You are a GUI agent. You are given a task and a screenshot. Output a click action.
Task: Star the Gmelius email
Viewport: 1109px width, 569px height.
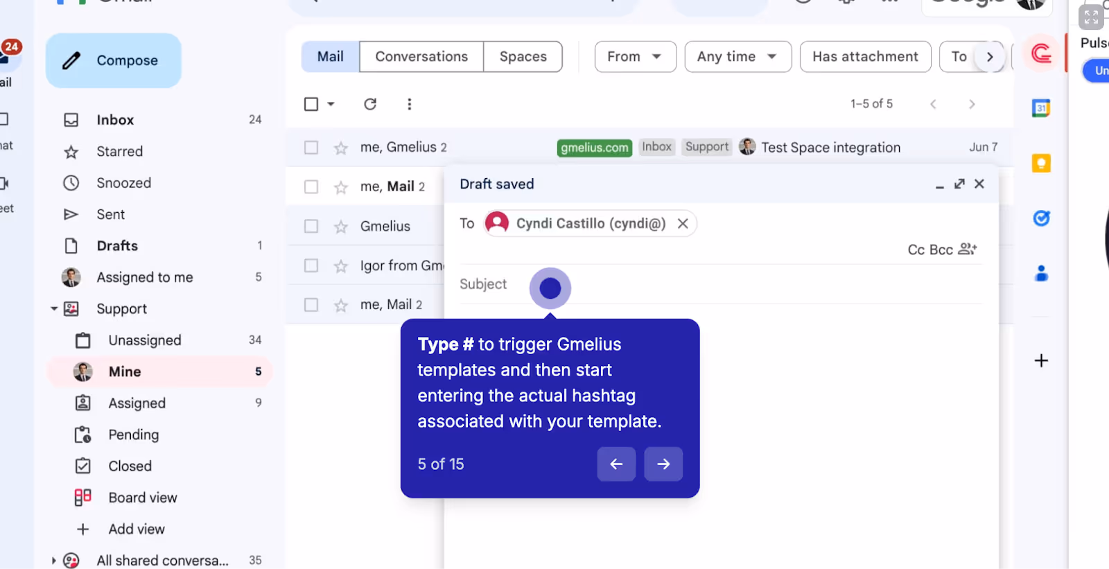pos(340,227)
